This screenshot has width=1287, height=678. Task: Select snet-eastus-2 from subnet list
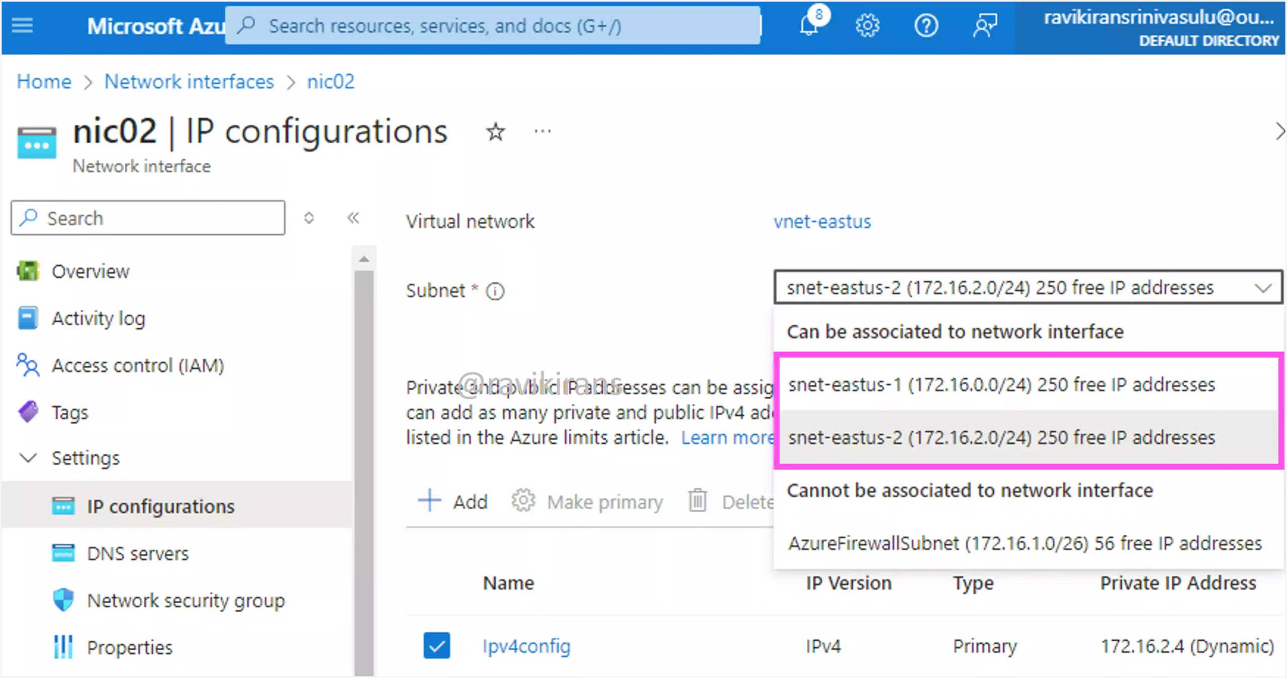(x=1001, y=437)
